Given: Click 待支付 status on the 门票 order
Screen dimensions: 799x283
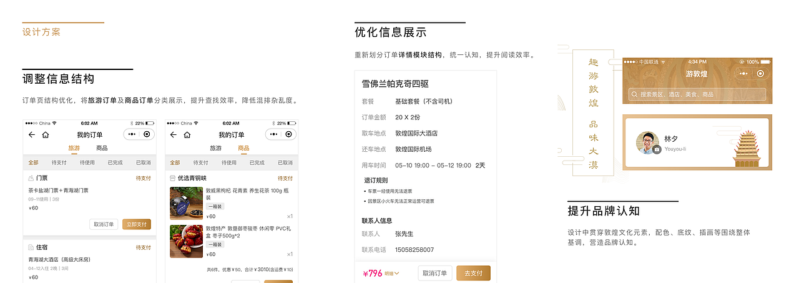Looking at the screenshot, I should 143,178.
